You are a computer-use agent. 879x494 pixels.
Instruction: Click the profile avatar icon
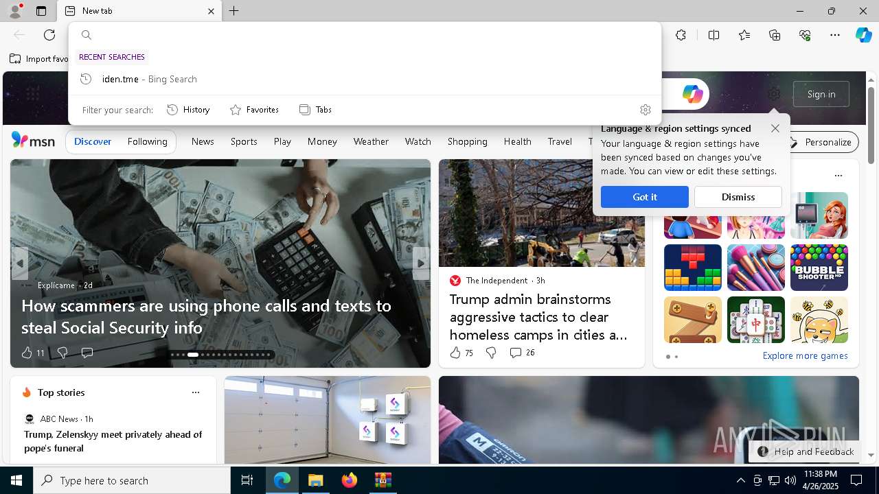click(14, 10)
